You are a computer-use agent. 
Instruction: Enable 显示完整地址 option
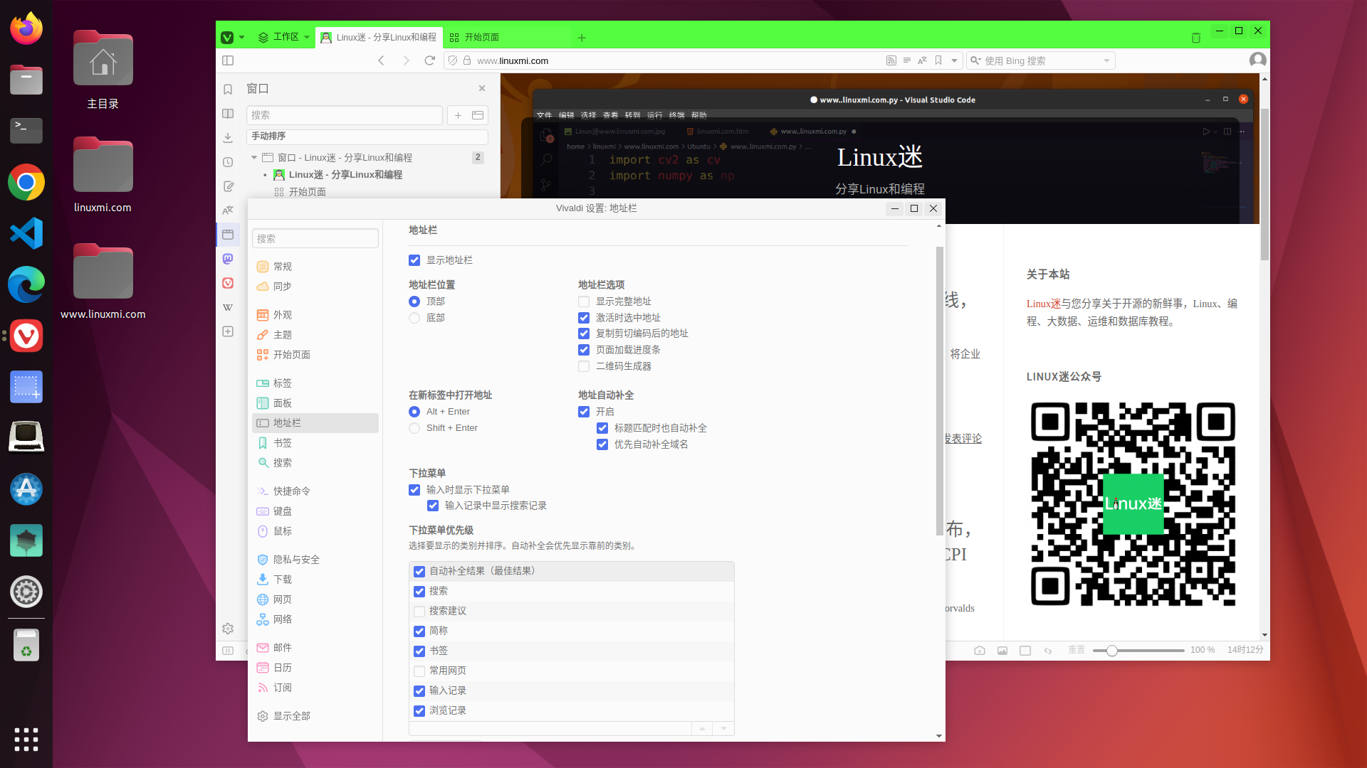click(584, 302)
